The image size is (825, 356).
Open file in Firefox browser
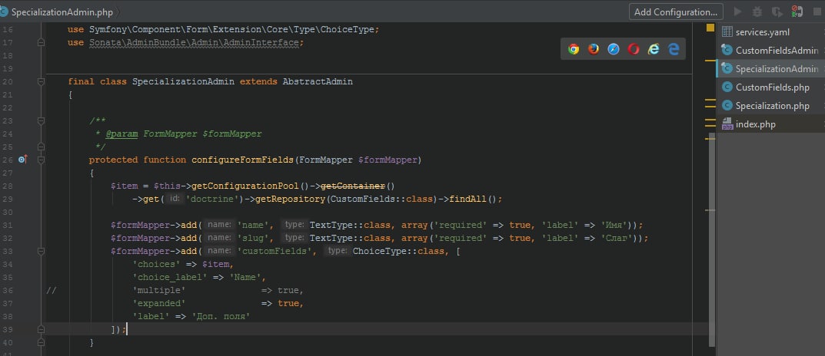594,49
